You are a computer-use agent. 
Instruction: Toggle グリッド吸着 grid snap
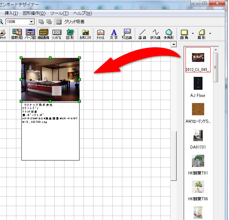[58, 22]
